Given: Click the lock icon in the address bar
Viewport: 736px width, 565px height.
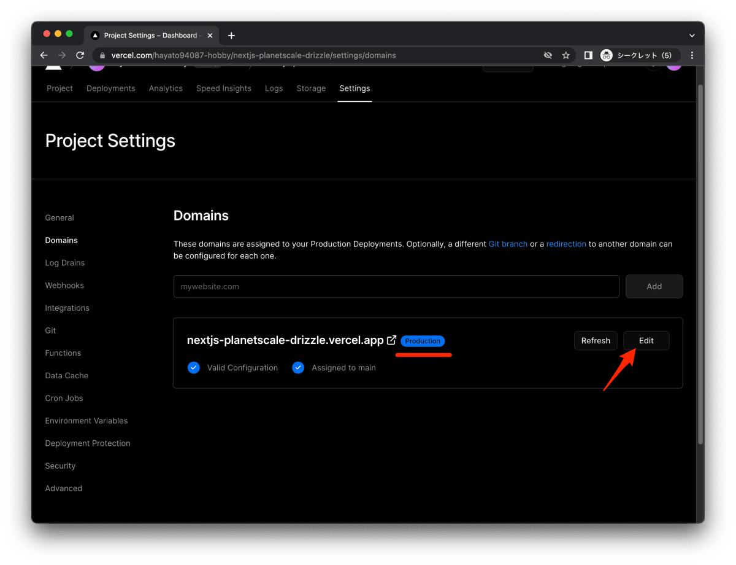Looking at the screenshot, I should tap(102, 55).
